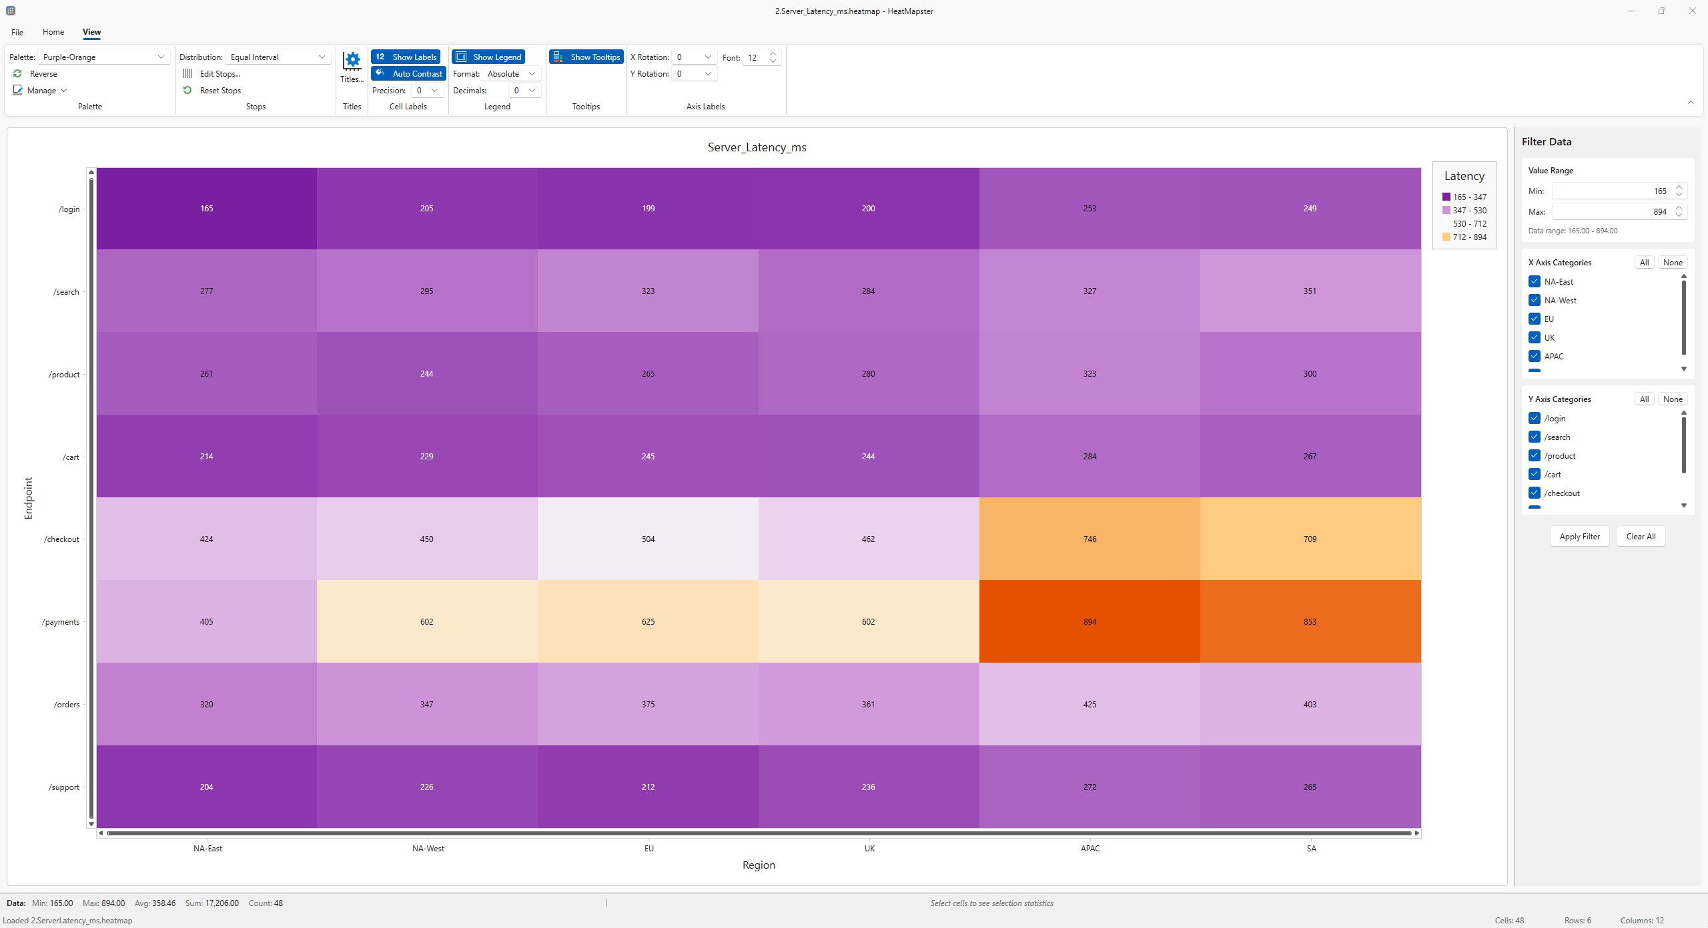Open the File menu

pos(17,31)
